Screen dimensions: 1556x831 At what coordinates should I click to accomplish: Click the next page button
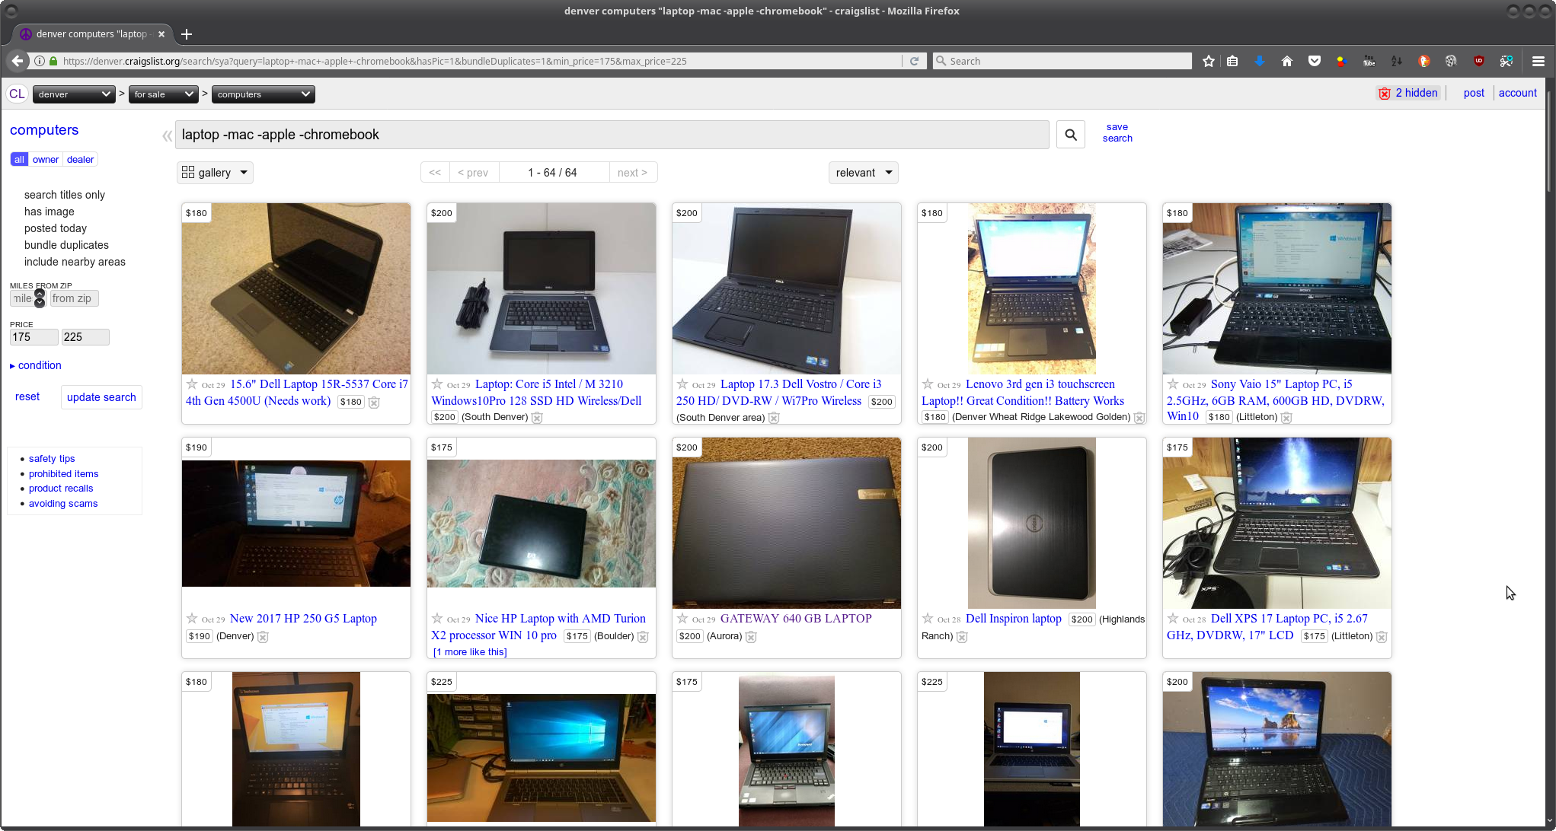pyautogui.click(x=632, y=173)
